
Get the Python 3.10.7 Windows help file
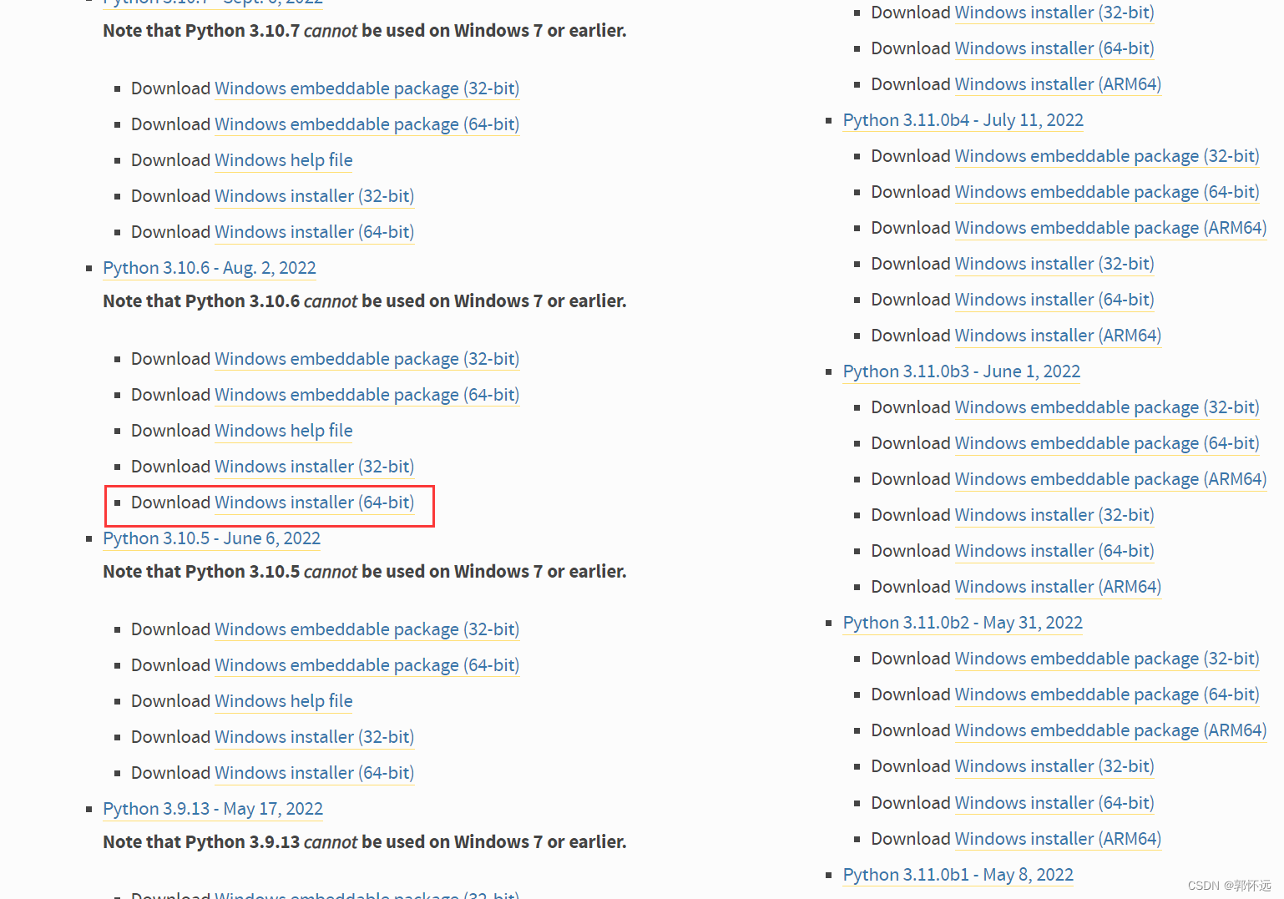pos(284,160)
